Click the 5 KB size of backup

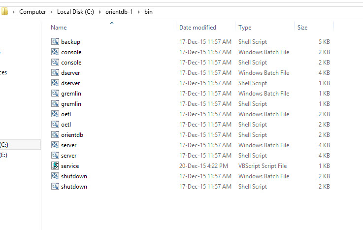point(324,42)
